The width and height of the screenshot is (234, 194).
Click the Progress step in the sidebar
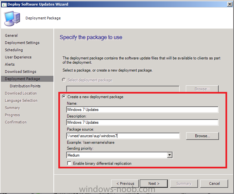12,115
